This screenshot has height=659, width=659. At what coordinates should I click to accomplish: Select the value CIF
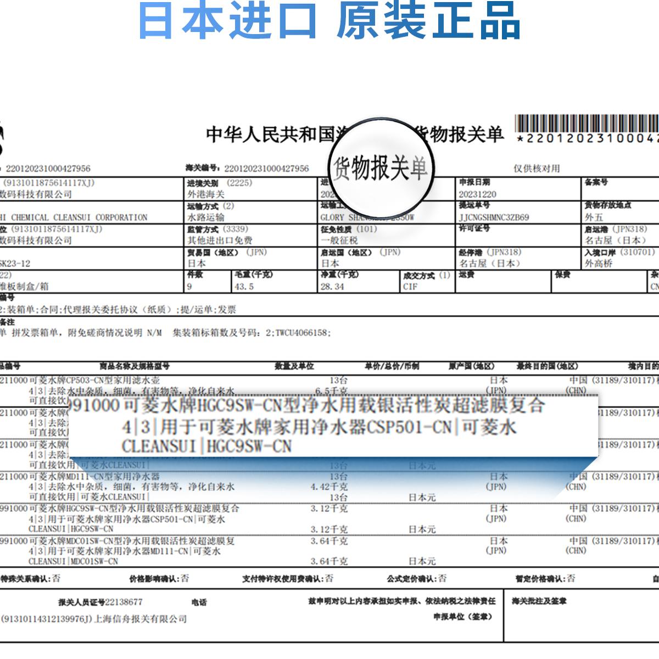tap(410, 287)
